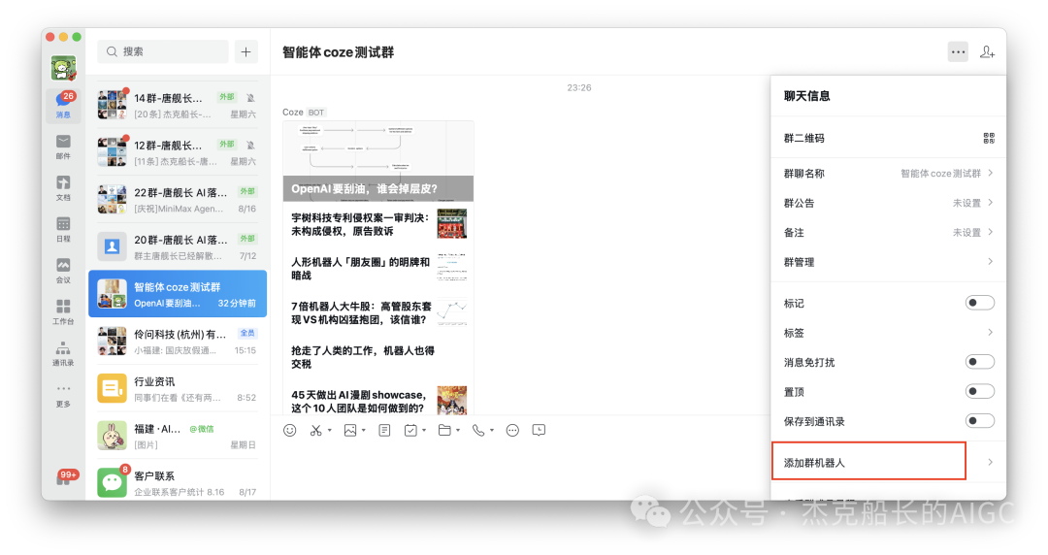Screen dimensions: 1048x555
Task: Open the Contacts icon in sidebar
Action: (x=63, y=353)
